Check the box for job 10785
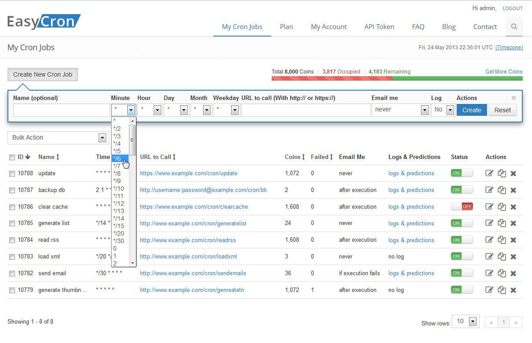532x343 pixels. pyautogui.click(x=12, y=223)
